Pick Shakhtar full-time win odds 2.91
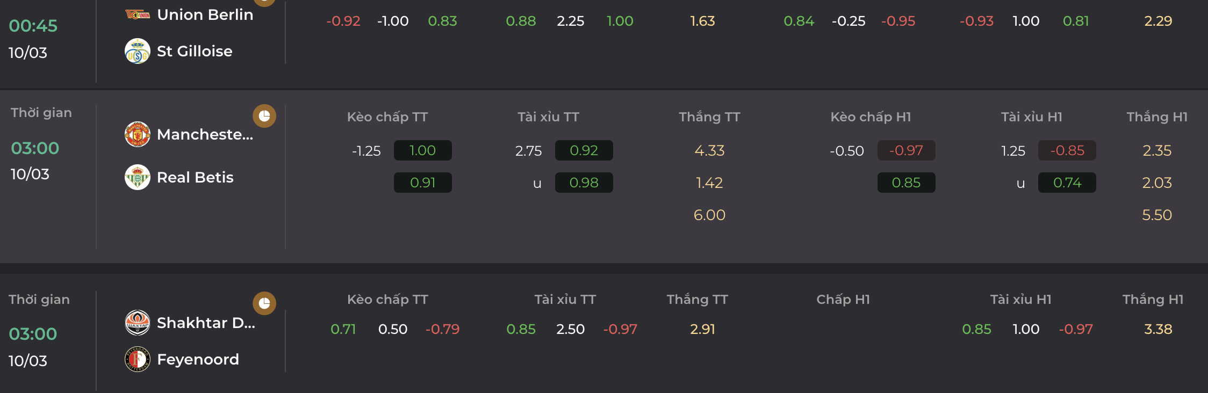1208x393 pixels. coord(703,329)
